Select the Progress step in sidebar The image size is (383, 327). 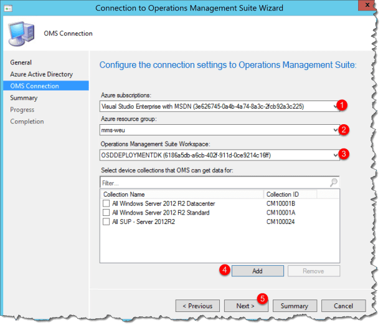22,110
